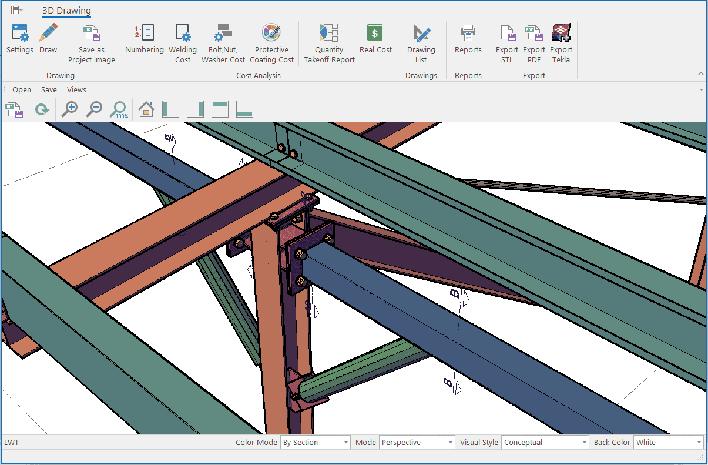The width and height of the screenshot is (708, 465).
Task: Click the Real Cost icon
Action: tap(375, 34)
